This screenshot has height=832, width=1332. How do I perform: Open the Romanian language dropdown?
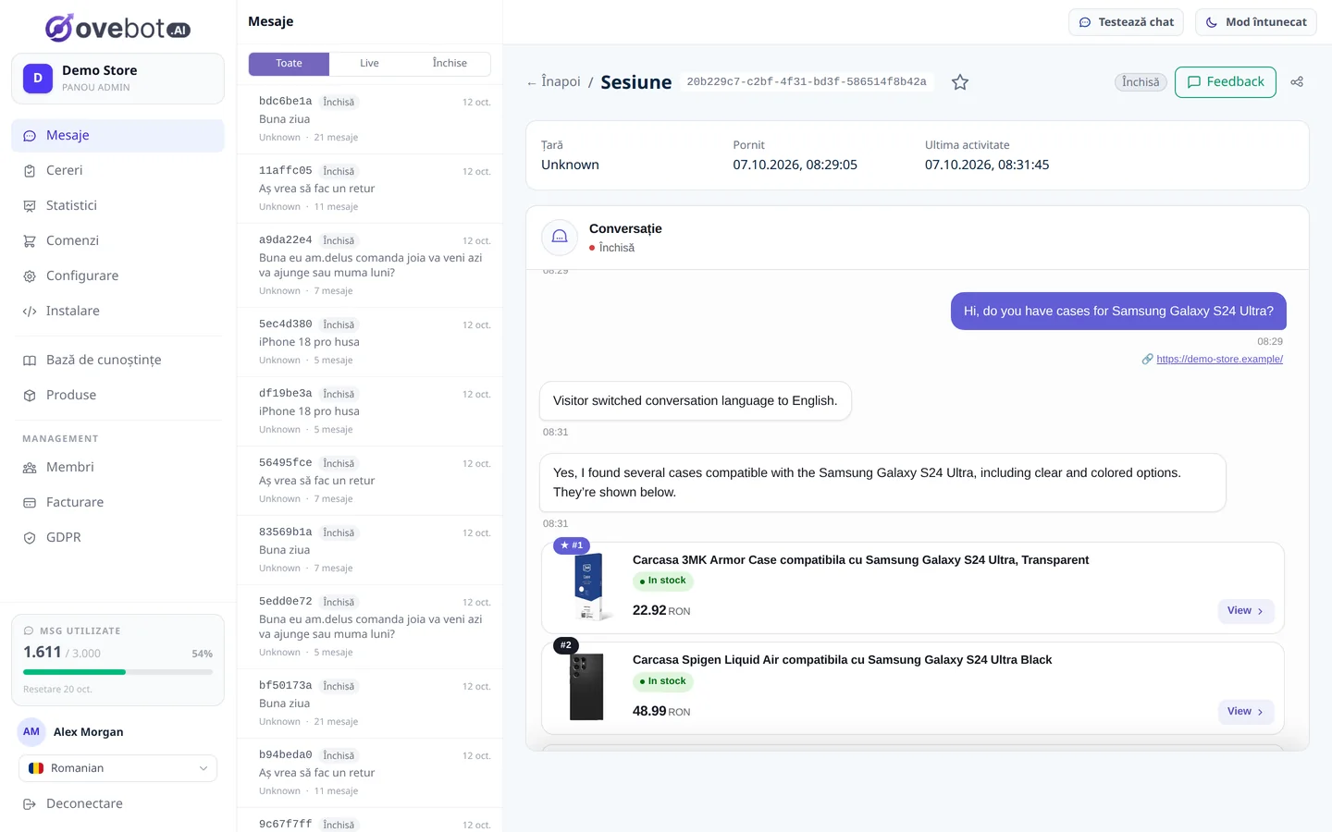click(117, 768)
